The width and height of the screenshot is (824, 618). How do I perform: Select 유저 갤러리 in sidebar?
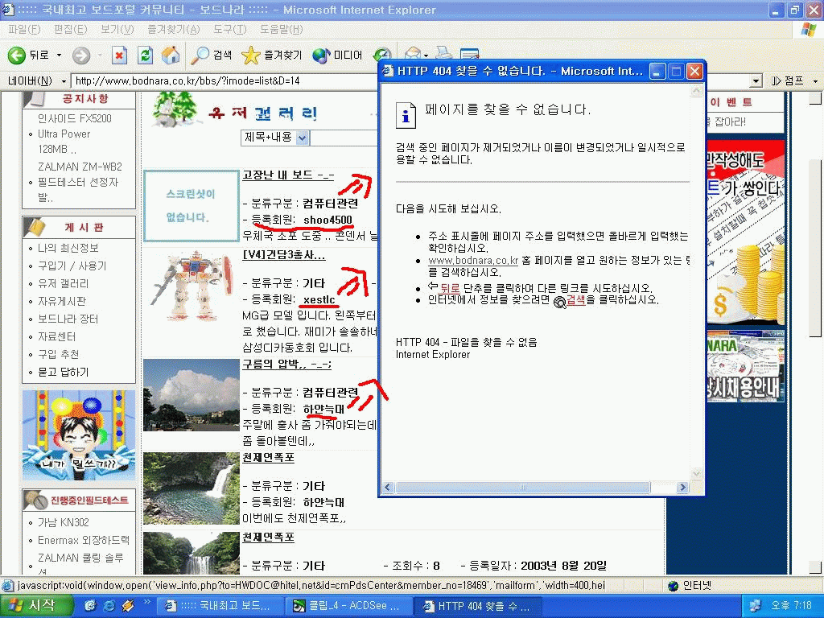[x=63, y=284]
